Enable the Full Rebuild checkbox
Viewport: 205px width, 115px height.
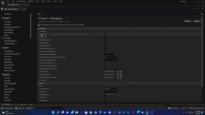tap(105, 97)
